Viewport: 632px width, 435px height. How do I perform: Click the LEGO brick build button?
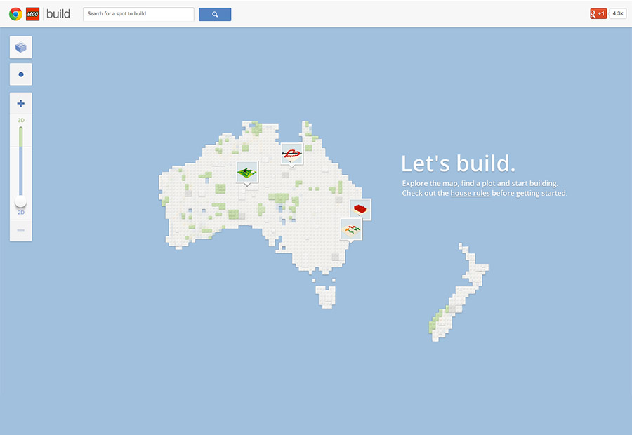pos(20,48)
